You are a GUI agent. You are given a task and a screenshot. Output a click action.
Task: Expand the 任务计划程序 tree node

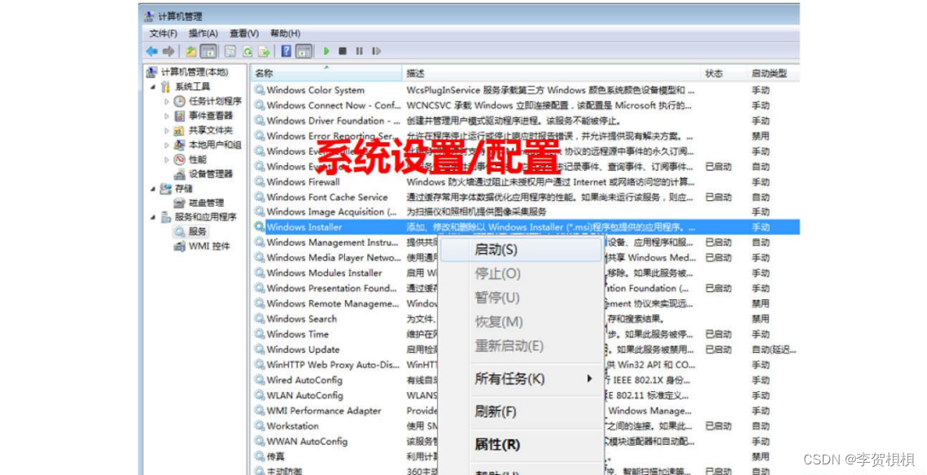click(167, 102)
